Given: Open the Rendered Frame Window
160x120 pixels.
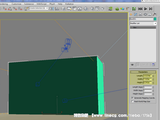Looking at the screenshot, I should point(97,9).
